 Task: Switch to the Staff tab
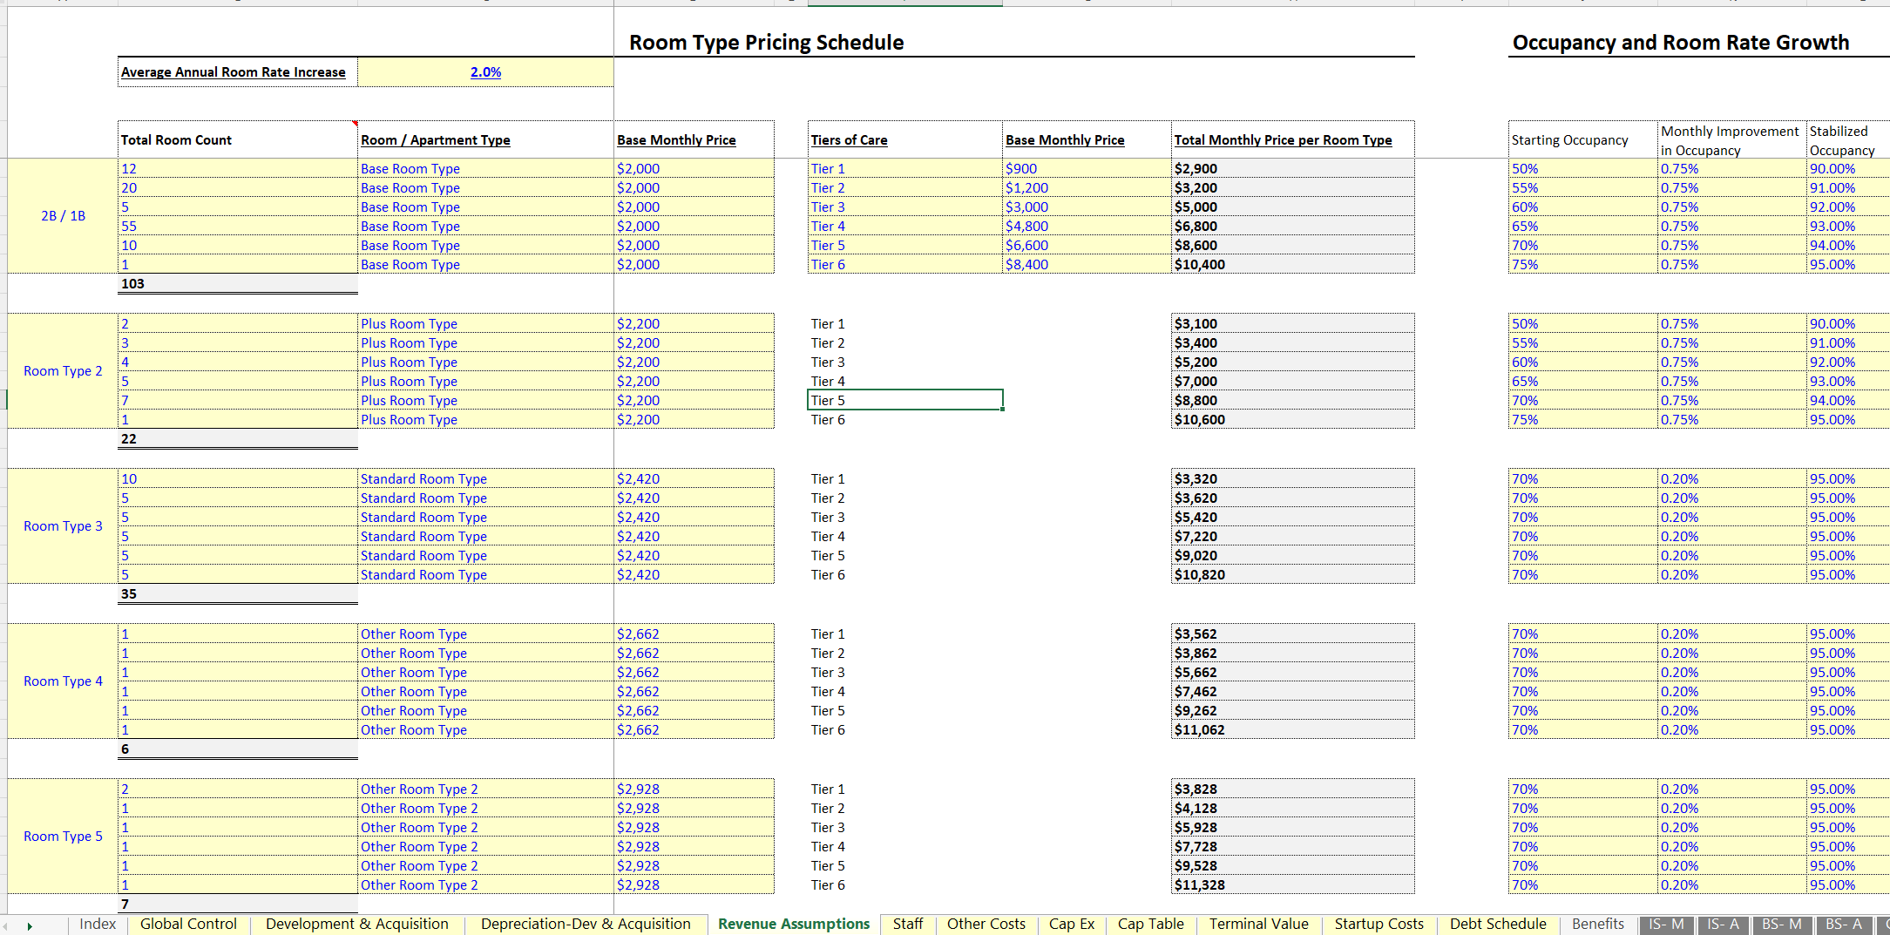pyautogui.click(x=907, y=925)
